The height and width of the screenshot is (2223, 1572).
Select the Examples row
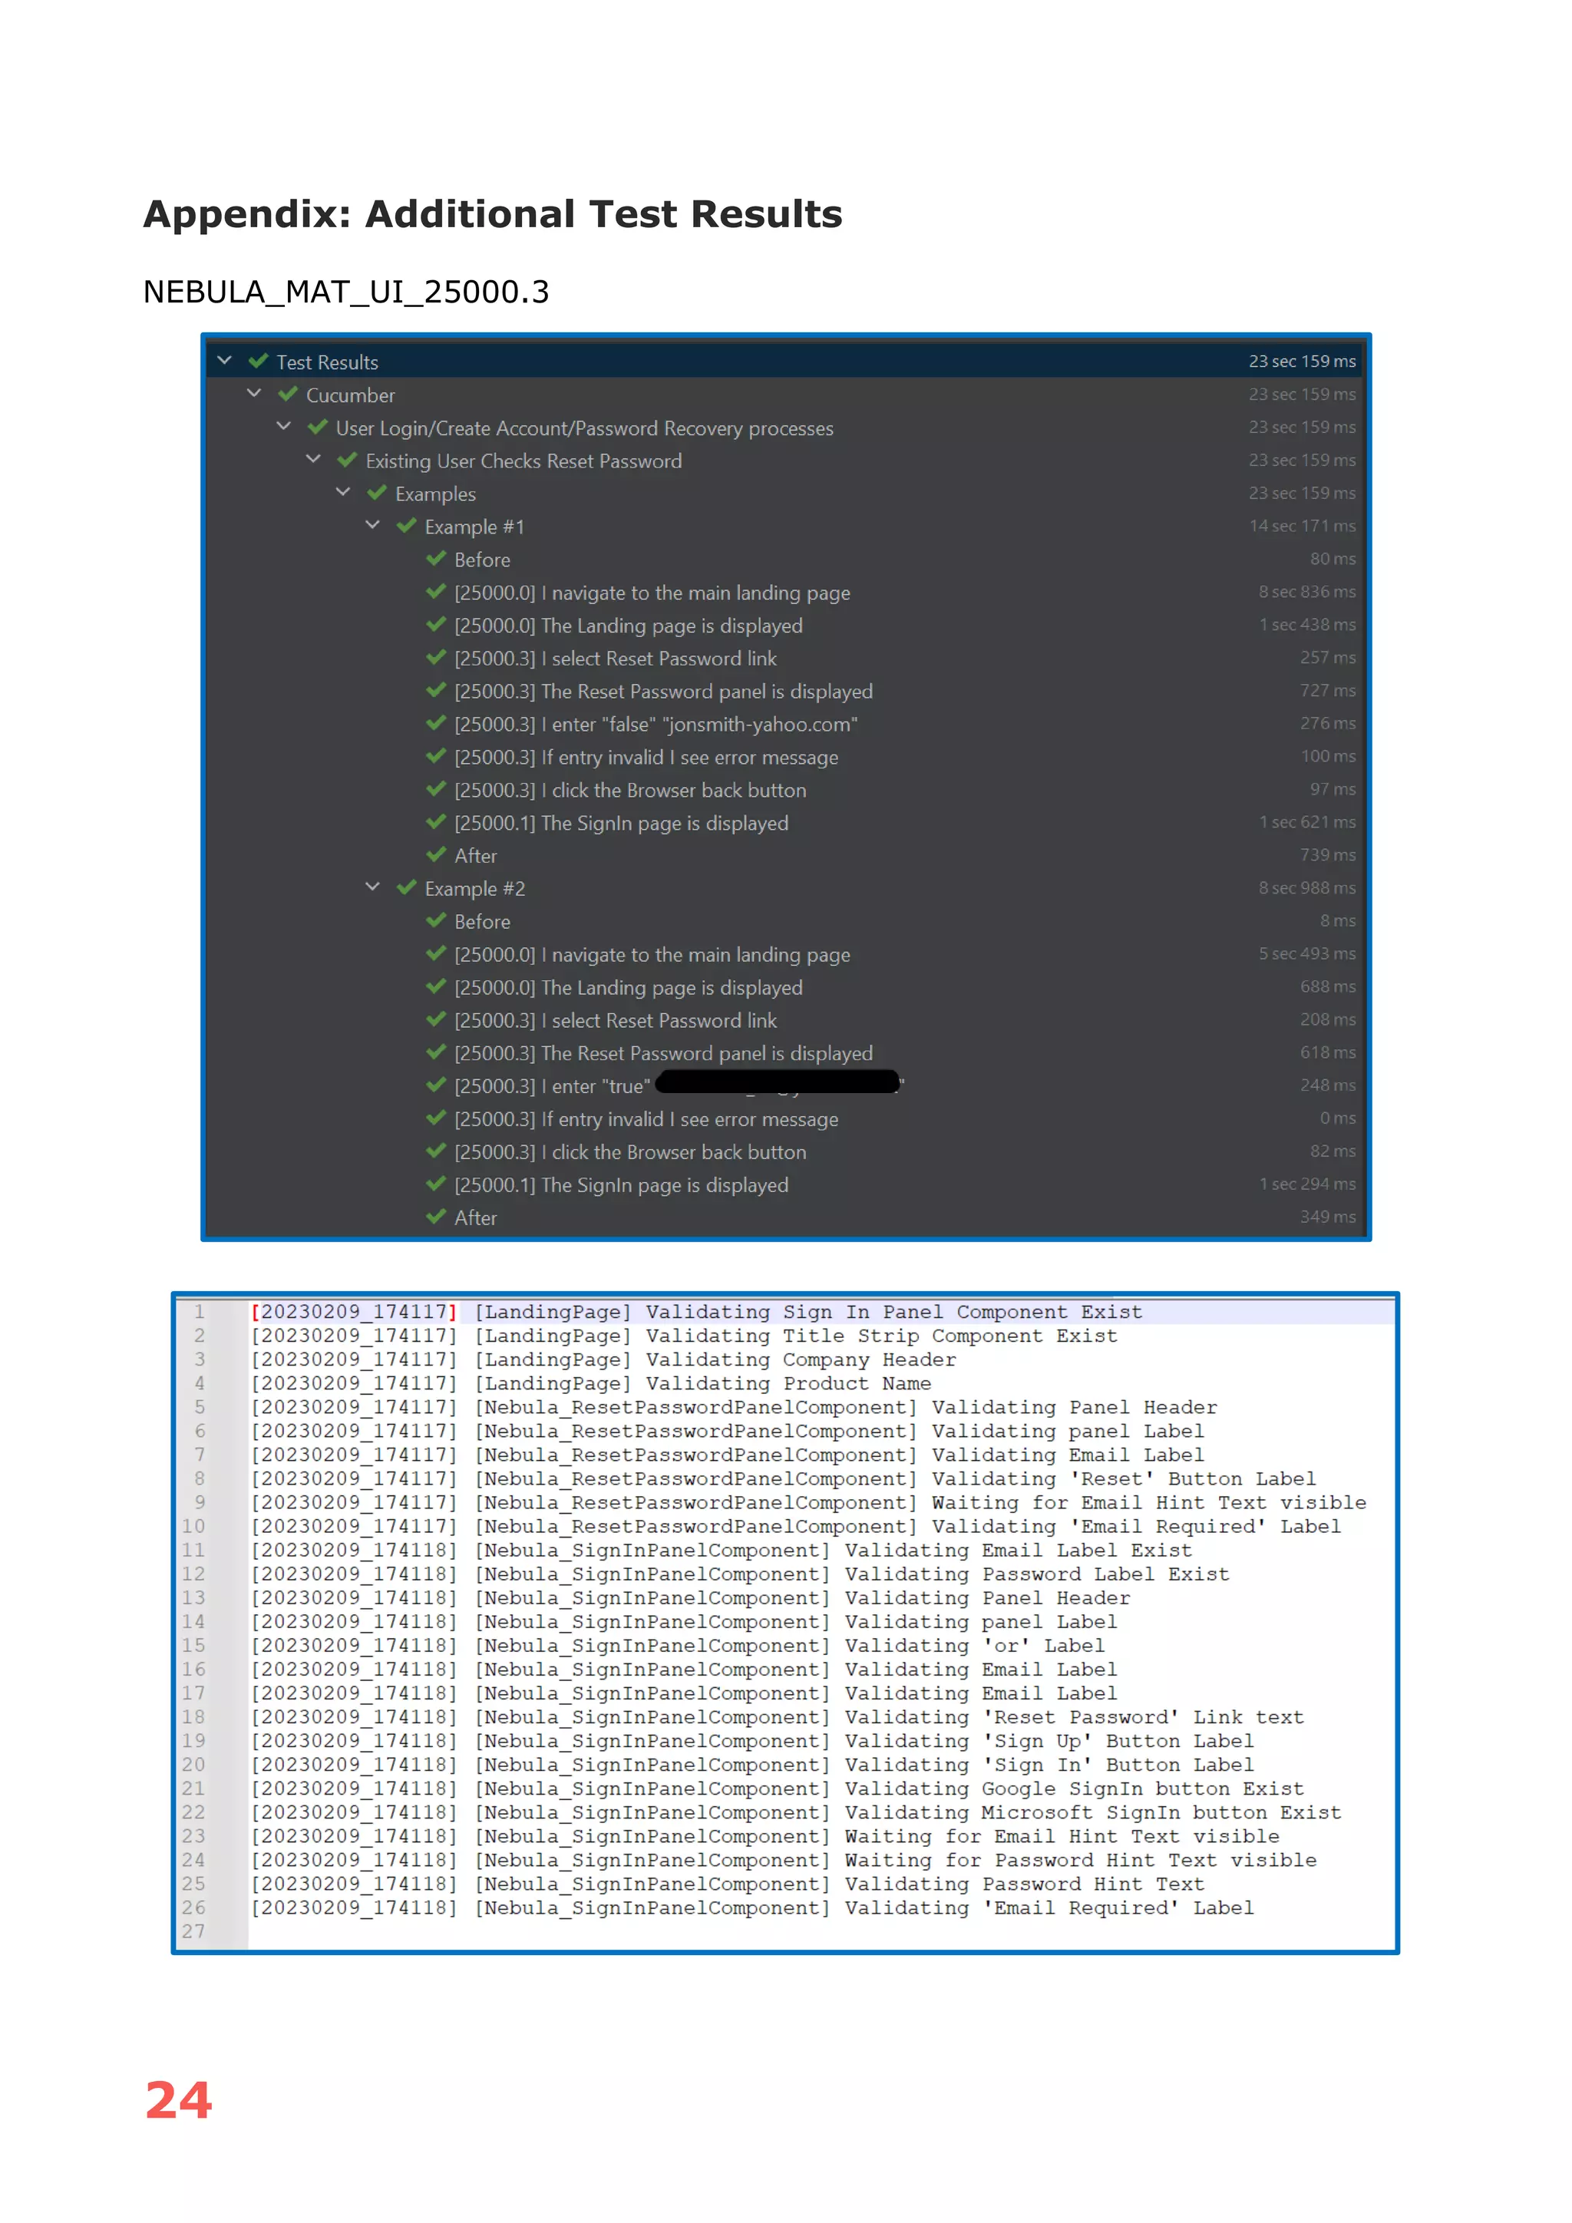click(785, 493)
